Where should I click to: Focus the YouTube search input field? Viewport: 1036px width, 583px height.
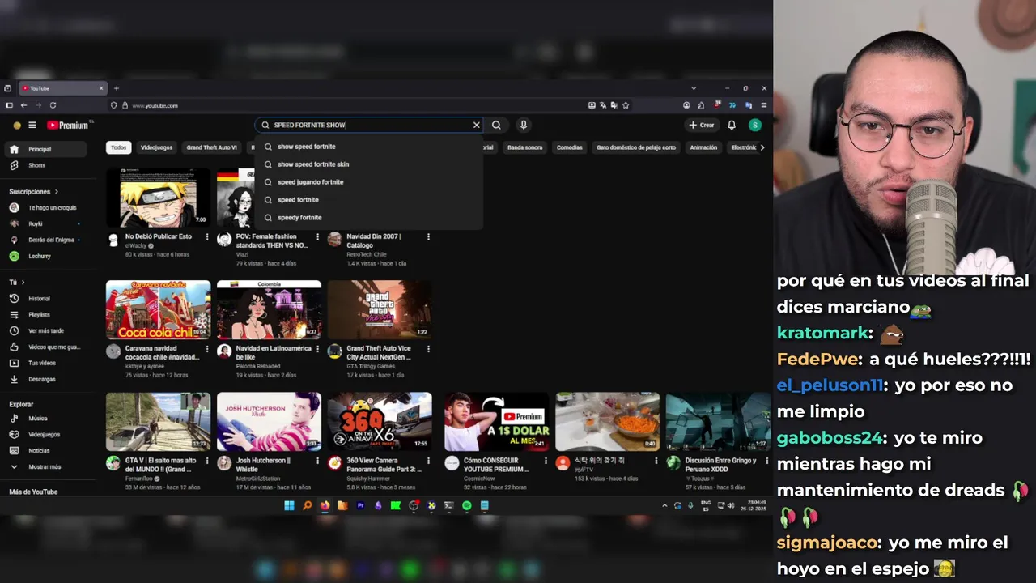click(368, 125)
